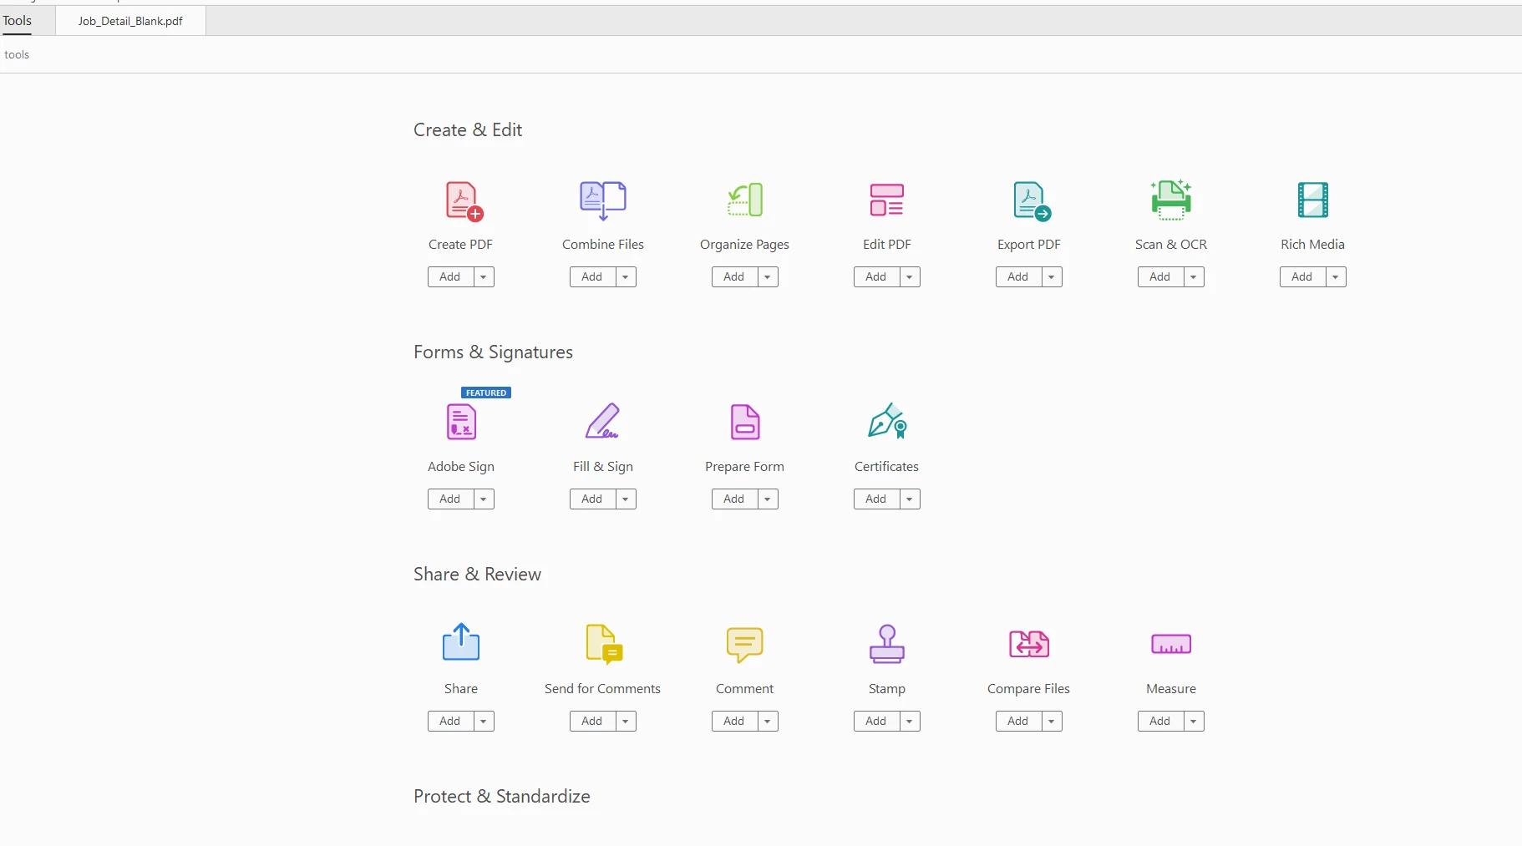Open the Rich Media tool icon

tap(1313, 200)
